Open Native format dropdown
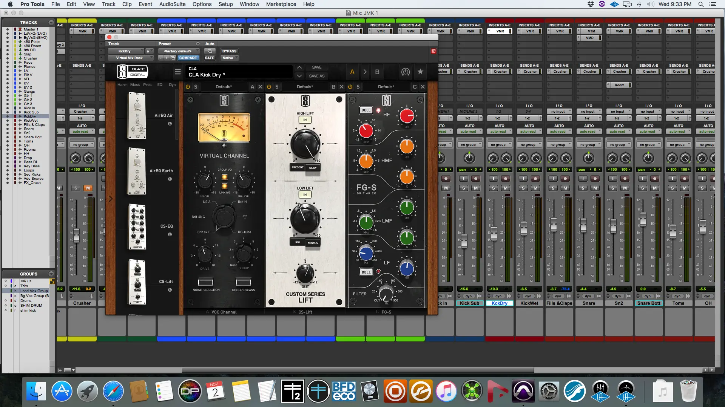725x407 pixels. tap(230, 58)
